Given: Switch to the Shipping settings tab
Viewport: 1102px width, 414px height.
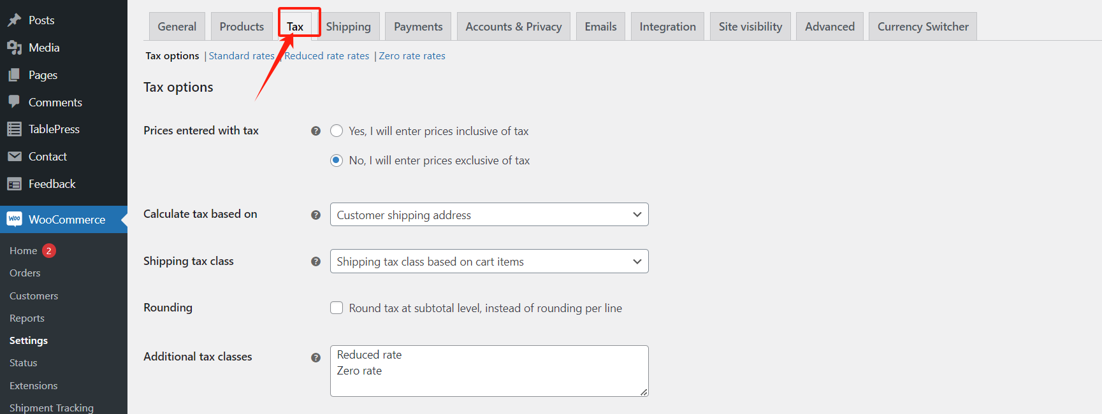Looking at the screenshot, I should (x=348, y=27).
